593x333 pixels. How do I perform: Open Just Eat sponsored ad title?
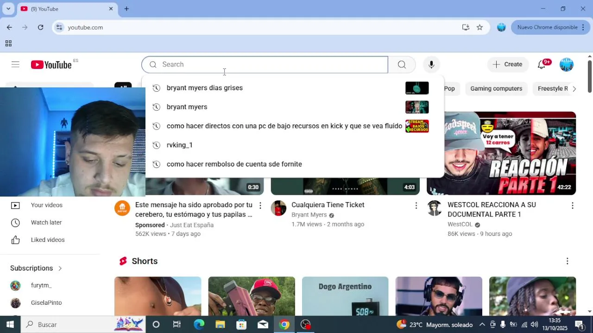tap(194, 210)
